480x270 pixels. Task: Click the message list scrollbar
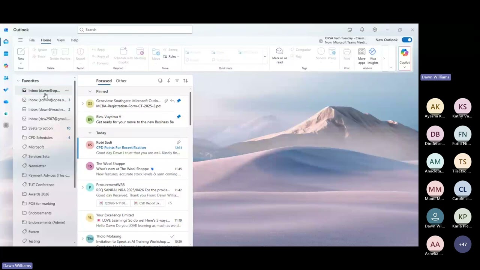[190, 109]
